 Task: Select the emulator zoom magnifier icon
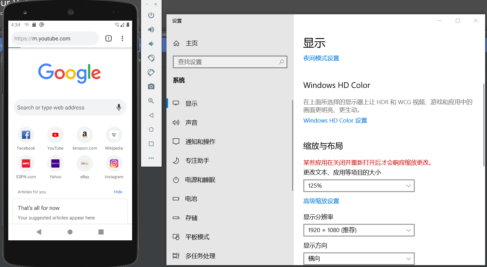coord(151,101)
